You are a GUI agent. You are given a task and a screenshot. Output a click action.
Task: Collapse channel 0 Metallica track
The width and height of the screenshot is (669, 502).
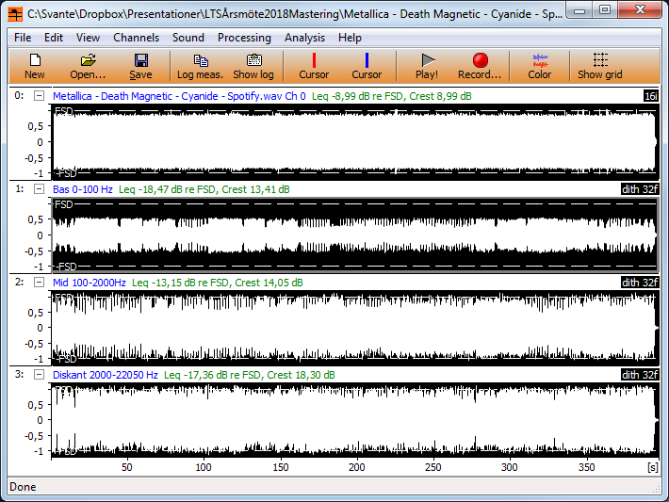(39, 96)
